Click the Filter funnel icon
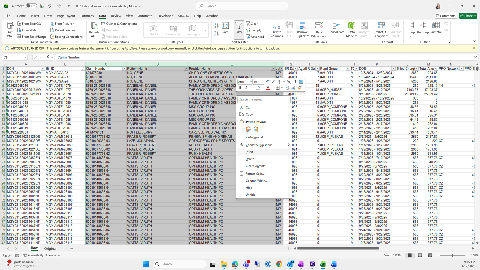The image size is (480, 270). coord(239,26)
